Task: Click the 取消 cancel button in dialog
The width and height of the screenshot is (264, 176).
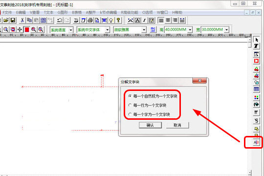Action: 177,125
